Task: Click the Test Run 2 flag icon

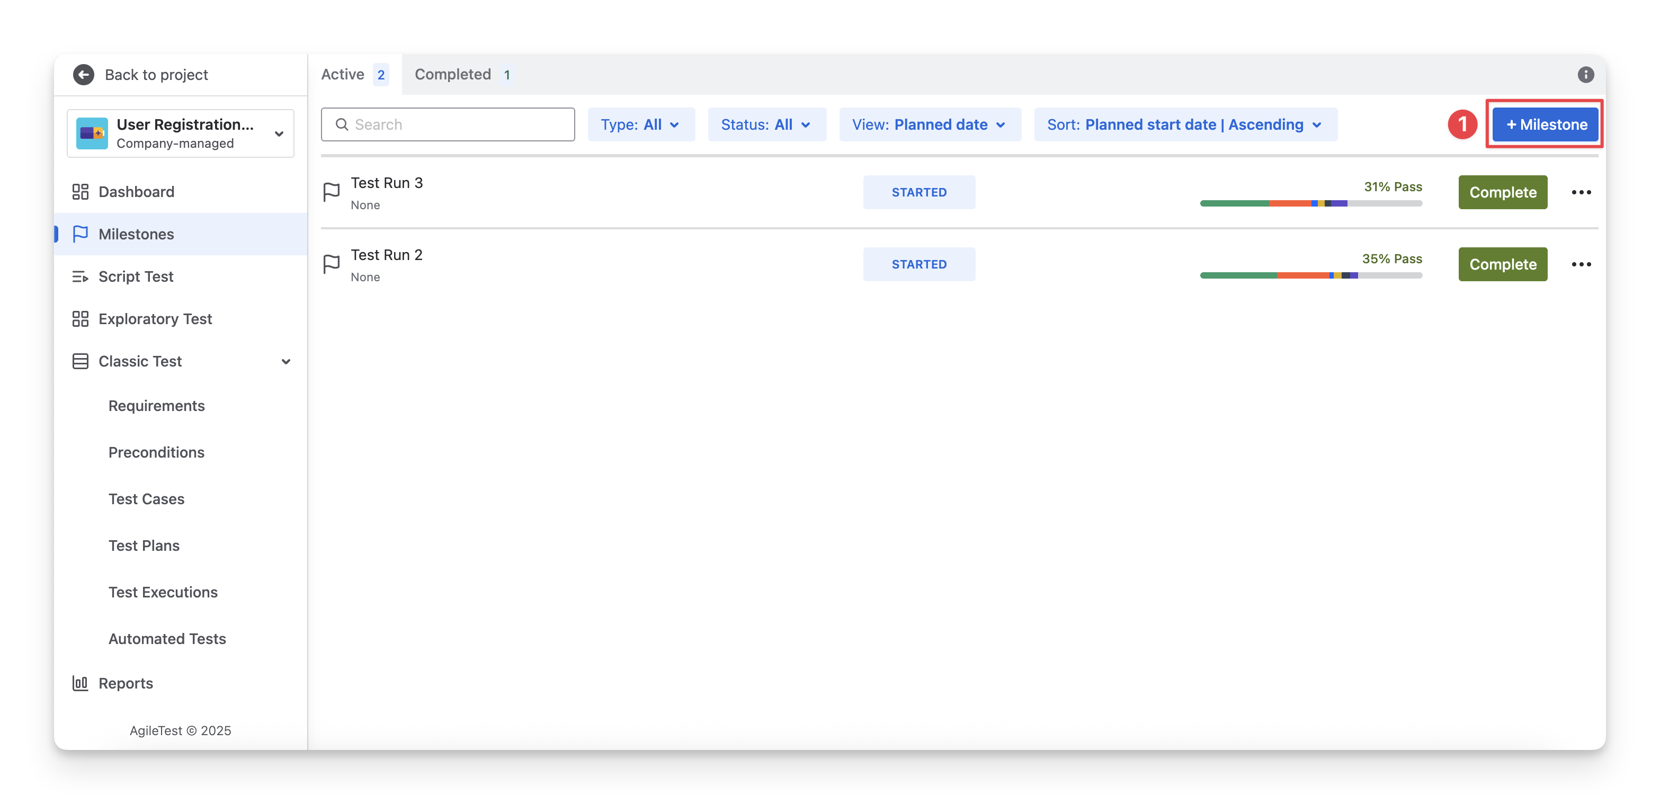Action: click(331, 264)
